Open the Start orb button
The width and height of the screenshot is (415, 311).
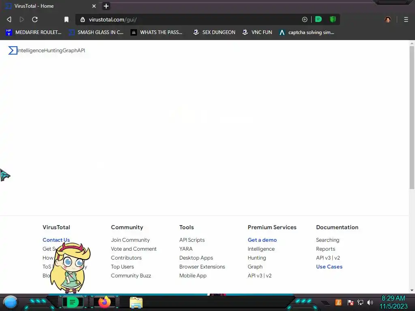coord(10,302)
